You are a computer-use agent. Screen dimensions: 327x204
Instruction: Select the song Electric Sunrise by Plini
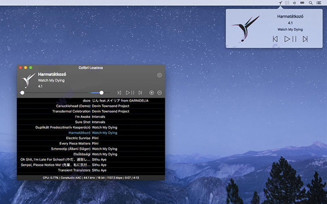[91, 138]
